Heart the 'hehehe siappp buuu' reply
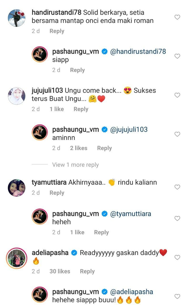 coord(177,296)
